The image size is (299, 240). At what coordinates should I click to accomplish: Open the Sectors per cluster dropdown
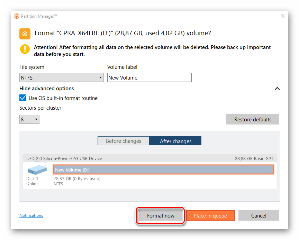tap(29, 120)
